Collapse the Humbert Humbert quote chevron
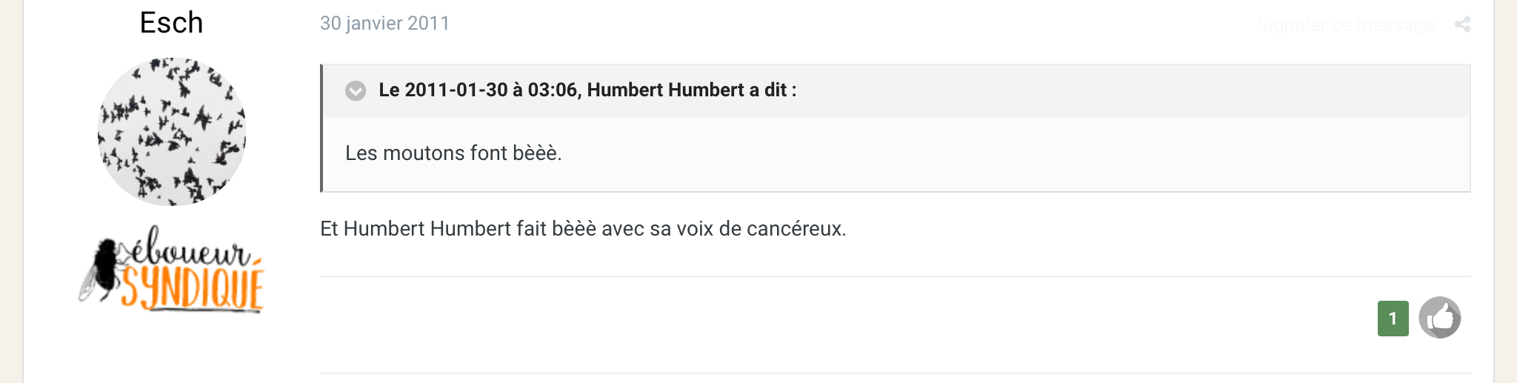The image size is (1517, 383). point(356,90)
